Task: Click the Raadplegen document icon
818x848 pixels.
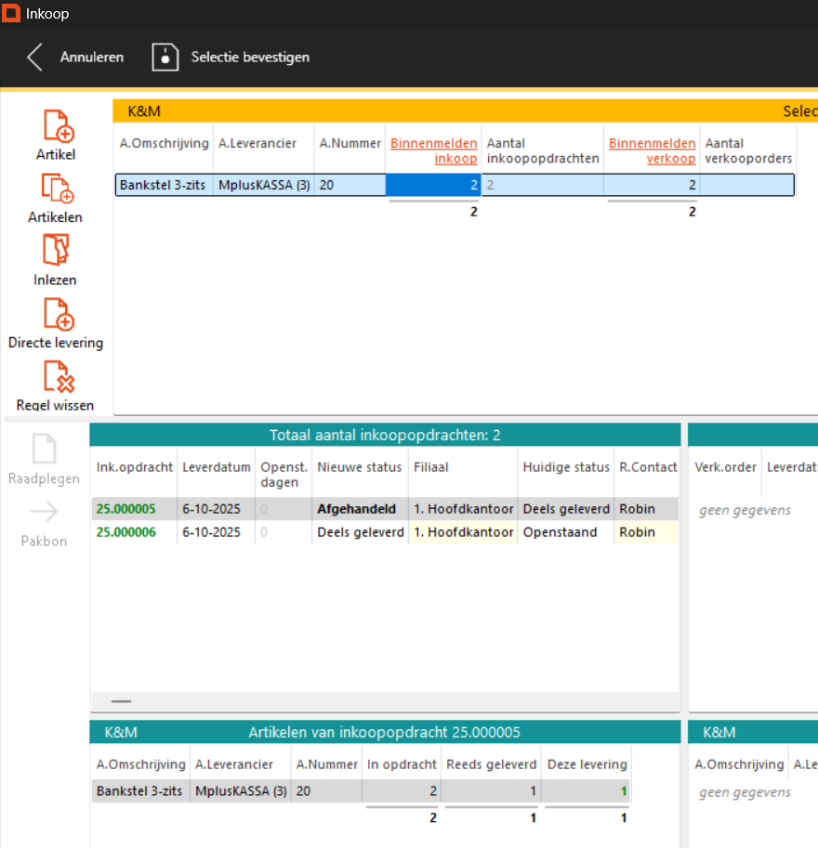Action: click(x=44, y=450)
